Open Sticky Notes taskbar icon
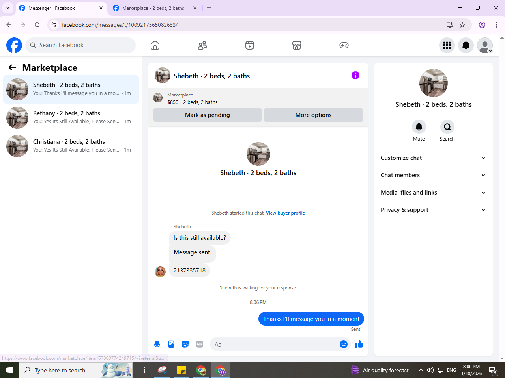 [x=181, y=370]
